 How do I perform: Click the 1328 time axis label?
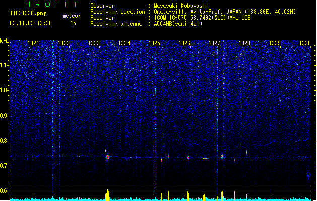tap(244, 43)
